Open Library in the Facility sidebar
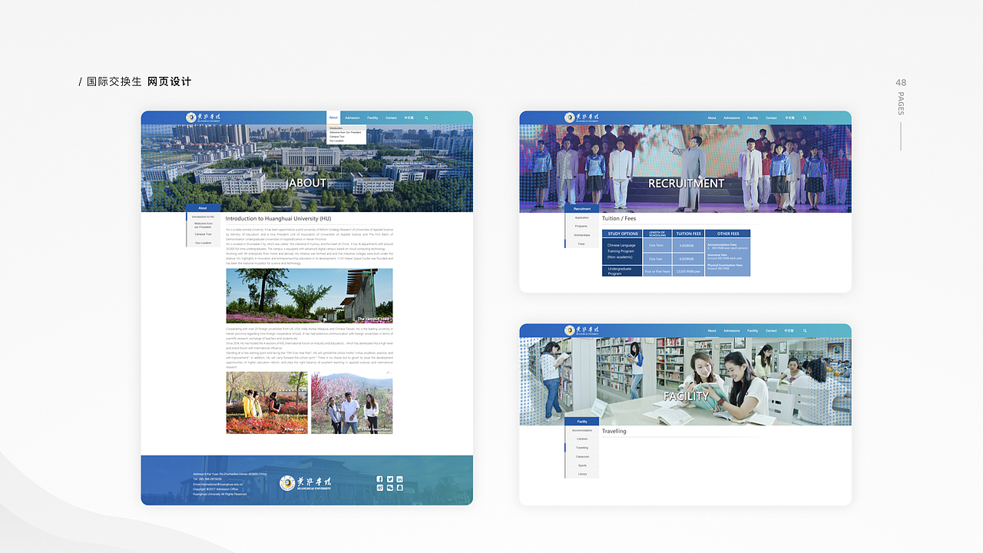 coord(582,474)
